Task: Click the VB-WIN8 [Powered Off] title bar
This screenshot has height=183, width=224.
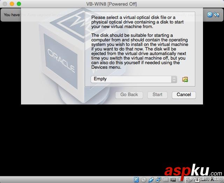Action: click(x=112, y=4)
